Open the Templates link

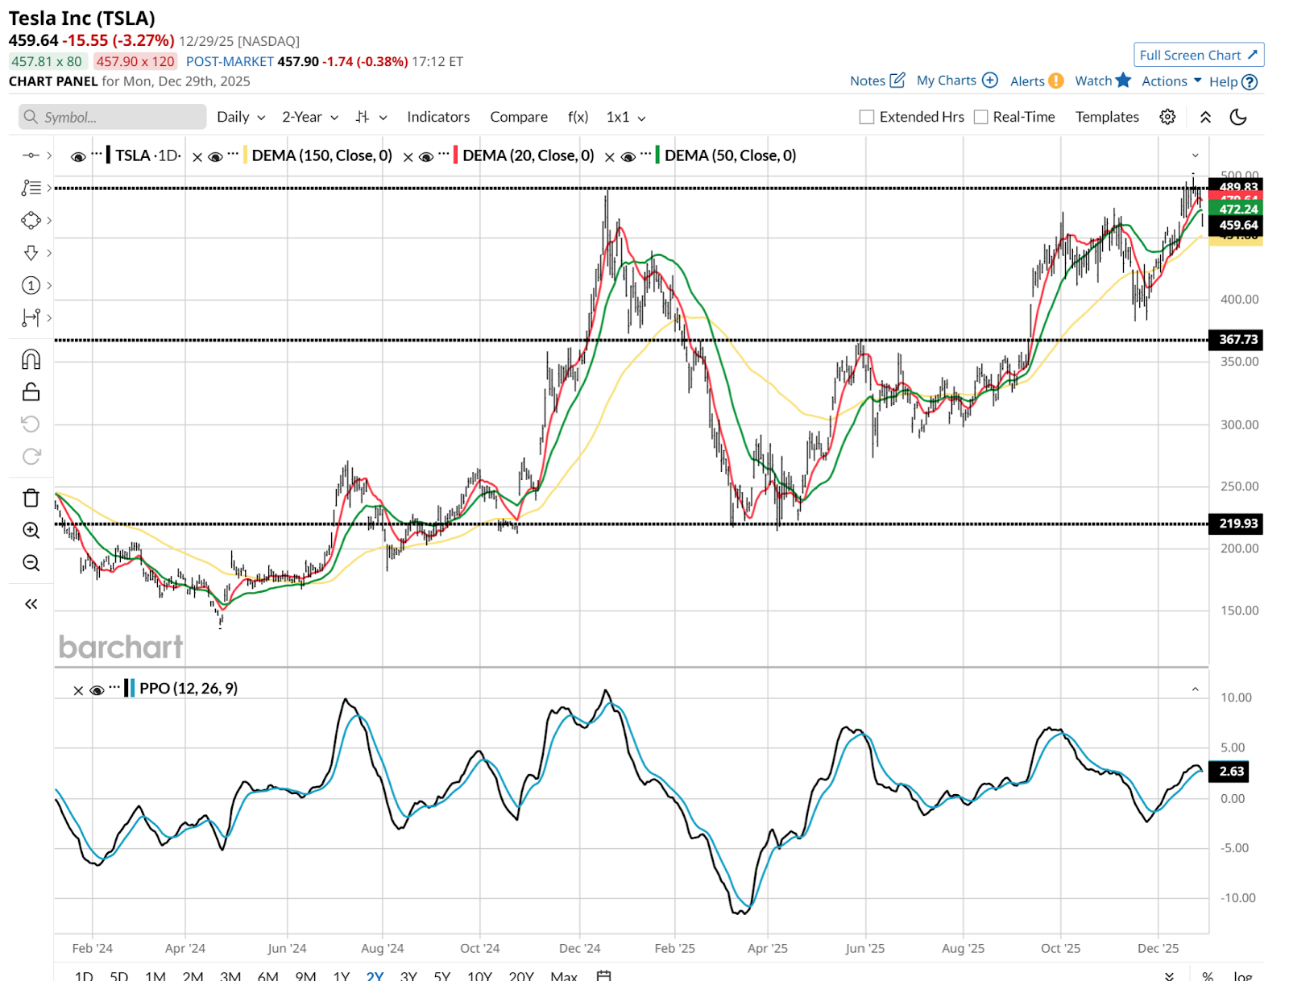(1106, 117)
